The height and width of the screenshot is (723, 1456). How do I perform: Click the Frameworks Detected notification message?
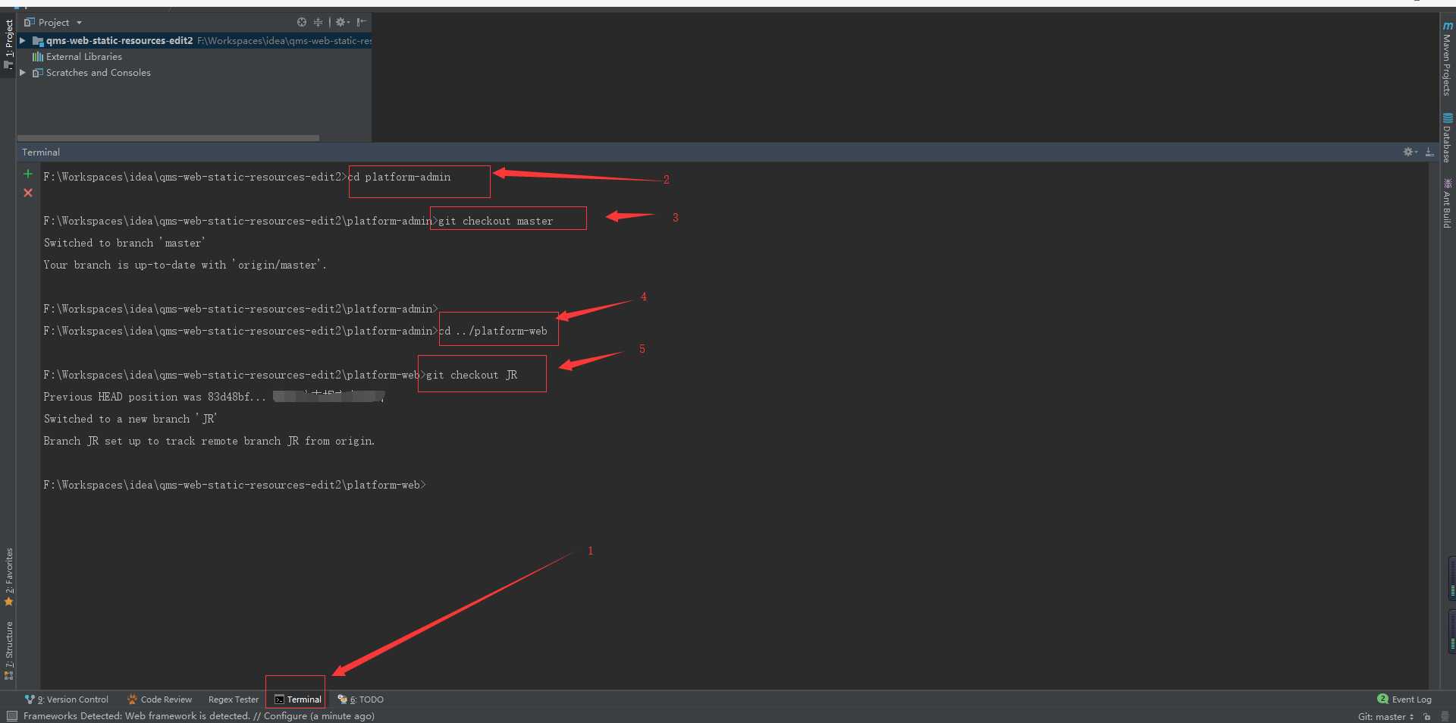pyautogui.click(x=199, y=716)
